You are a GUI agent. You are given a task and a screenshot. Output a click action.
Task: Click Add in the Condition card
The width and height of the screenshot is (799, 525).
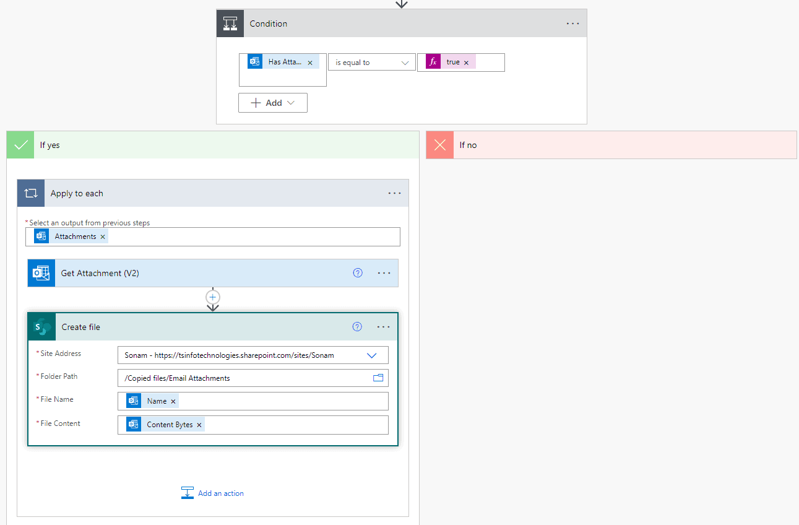coord(273,103)
